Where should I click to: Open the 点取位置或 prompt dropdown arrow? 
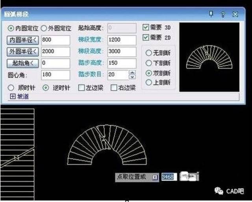[x=155, y=177]
